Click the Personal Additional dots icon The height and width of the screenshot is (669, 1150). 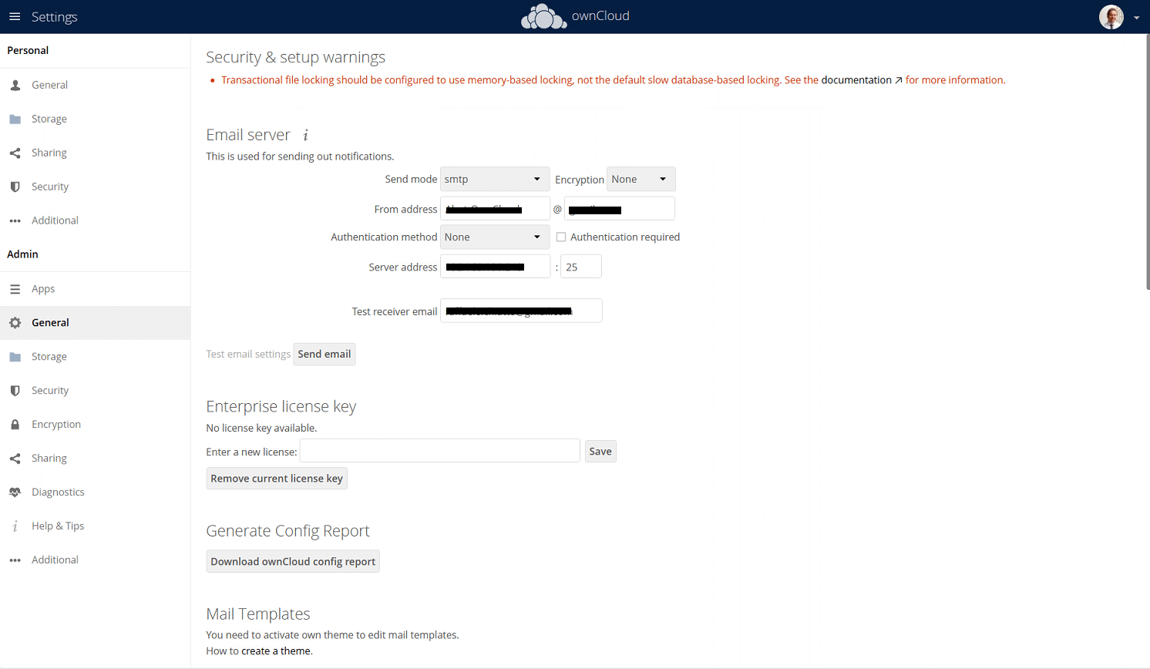15,221
